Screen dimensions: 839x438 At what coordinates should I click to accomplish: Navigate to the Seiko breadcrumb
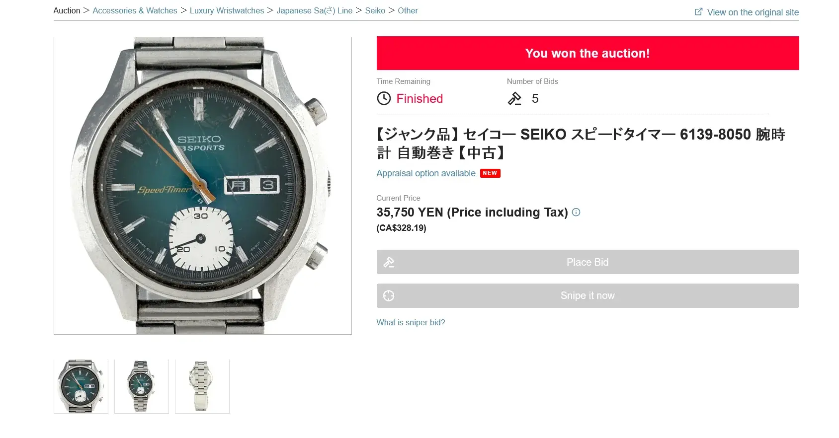click(375, 10)
